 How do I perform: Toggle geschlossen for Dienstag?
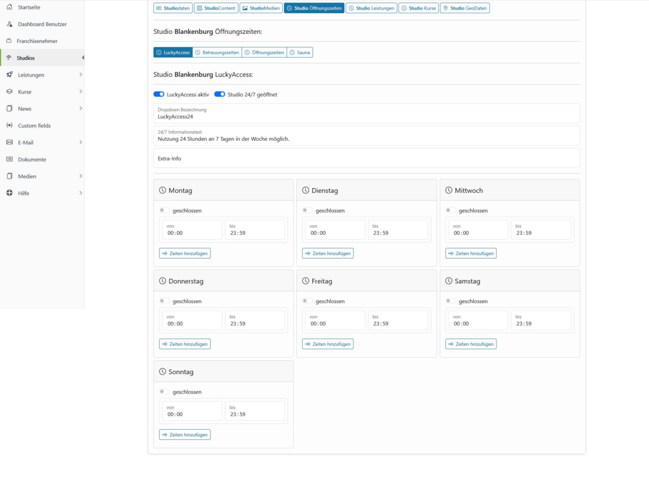[308, 210]
